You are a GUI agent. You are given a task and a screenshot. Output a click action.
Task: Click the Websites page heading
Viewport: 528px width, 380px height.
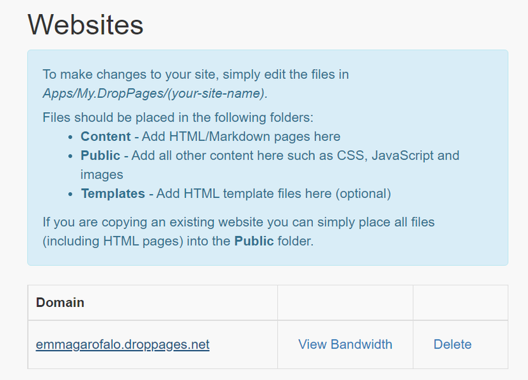[x=85, y=25]
